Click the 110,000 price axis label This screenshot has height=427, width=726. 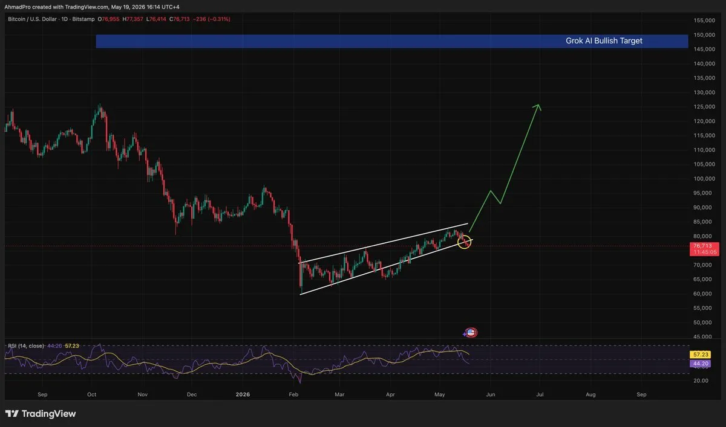pyautogui.click(x=704, y=150)
